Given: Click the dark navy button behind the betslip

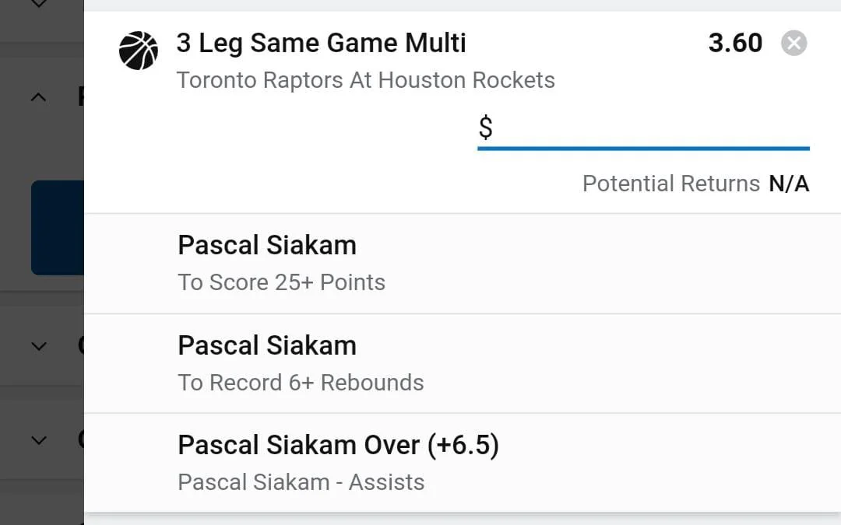Looking at the screenshot, I should tap(57, 227).
